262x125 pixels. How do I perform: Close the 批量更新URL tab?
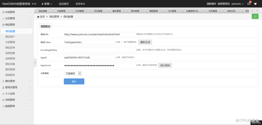pyautogui.click(x=202, y=11)
